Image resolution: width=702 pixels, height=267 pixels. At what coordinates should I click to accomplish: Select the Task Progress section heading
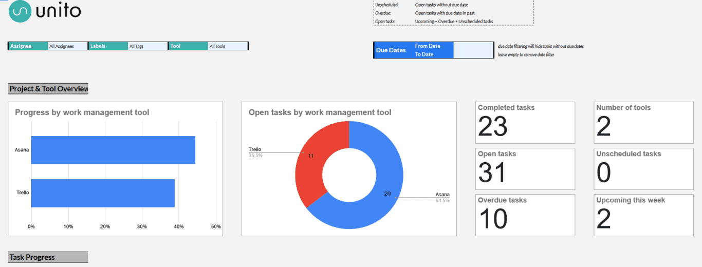[48, 257]
